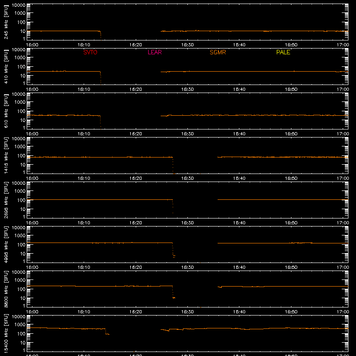Click the 10000 tick of 2695 MHz plot
Image resolution: width=356 pixels, height=356 pixels.
tap(19, 183)
